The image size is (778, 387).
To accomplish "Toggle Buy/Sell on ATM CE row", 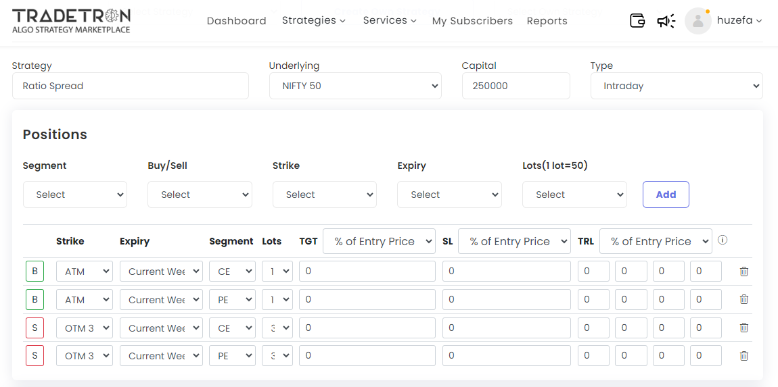I will click(35, 272).
